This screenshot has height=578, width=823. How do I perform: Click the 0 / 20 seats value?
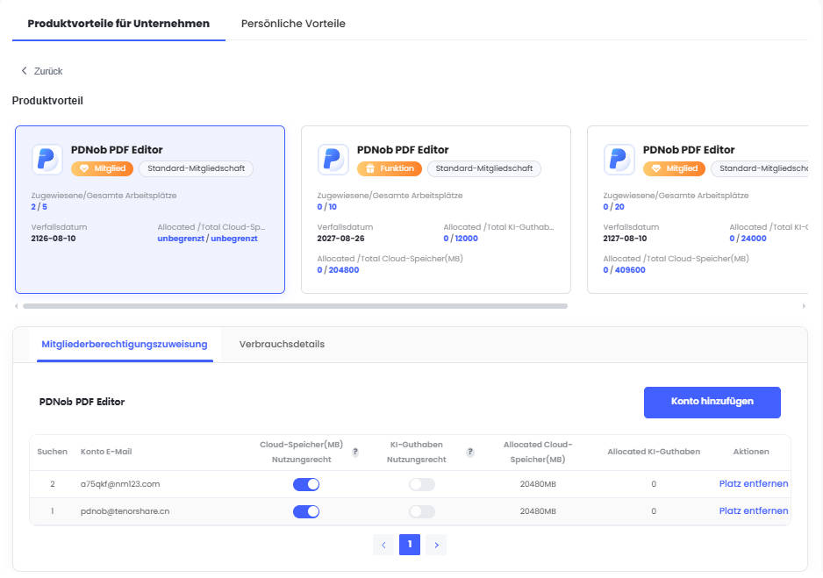(613, 207)
